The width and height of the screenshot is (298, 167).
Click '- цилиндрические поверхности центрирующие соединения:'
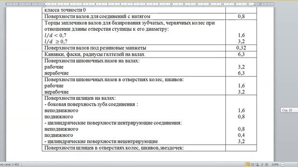tap(113, 122)
